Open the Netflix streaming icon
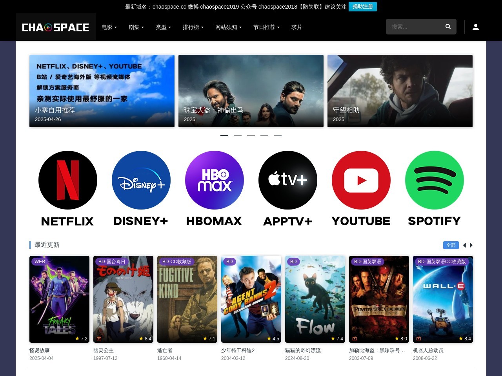Image resolution: width=502 pixels, height=376 pixels. 68,180
